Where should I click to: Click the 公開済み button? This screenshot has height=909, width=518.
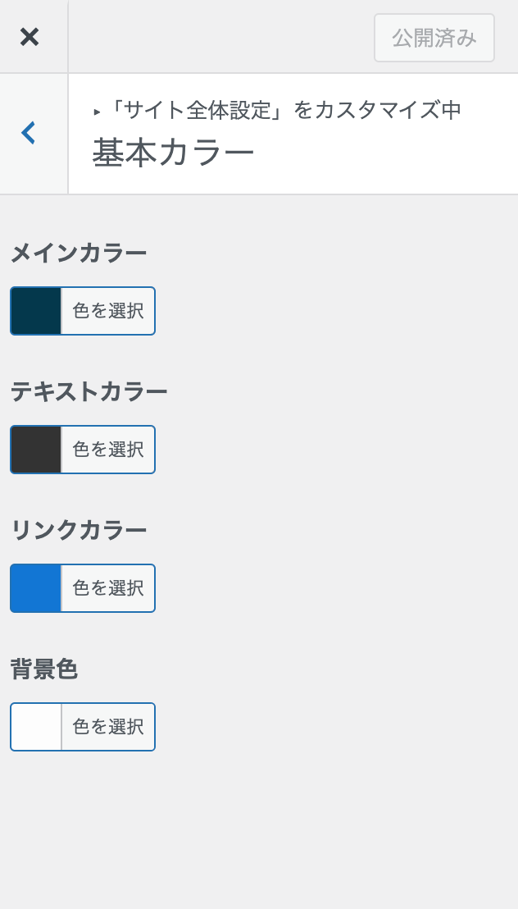434,38
